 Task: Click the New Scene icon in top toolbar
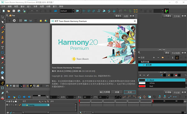tap(4, 11)
